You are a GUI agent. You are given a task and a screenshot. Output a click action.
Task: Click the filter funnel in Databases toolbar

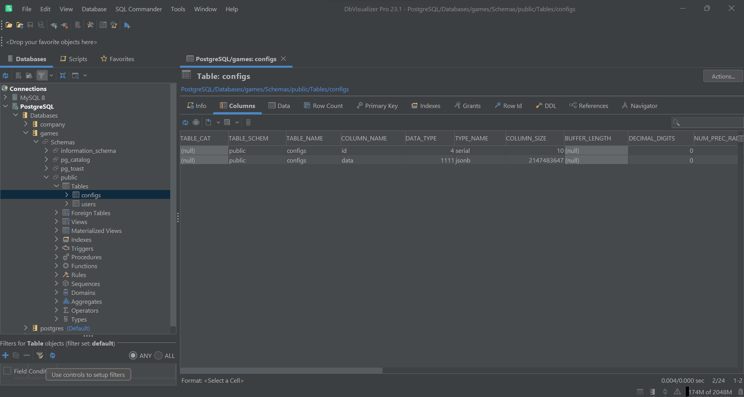pos(41,75)
